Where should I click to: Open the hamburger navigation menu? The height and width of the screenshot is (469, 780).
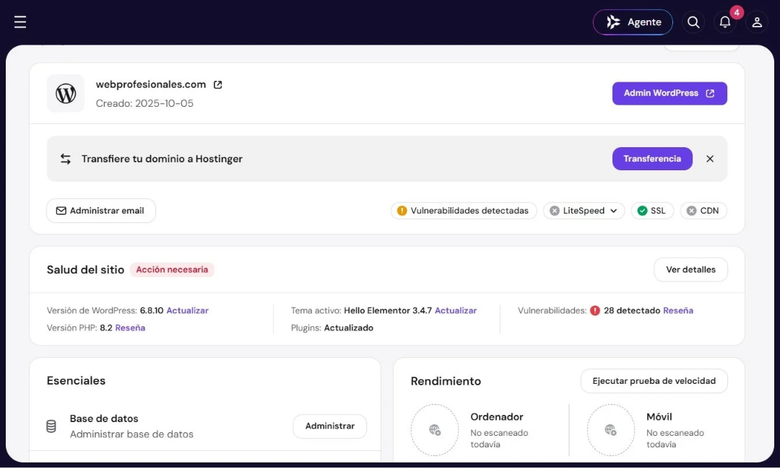pos(20,22)
